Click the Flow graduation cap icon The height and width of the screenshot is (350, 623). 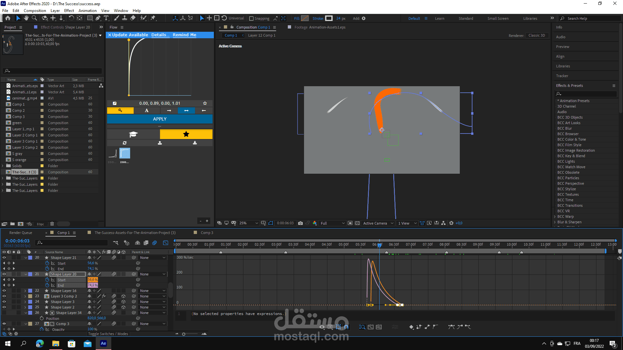pyautogui.click(x=133, y=134)
